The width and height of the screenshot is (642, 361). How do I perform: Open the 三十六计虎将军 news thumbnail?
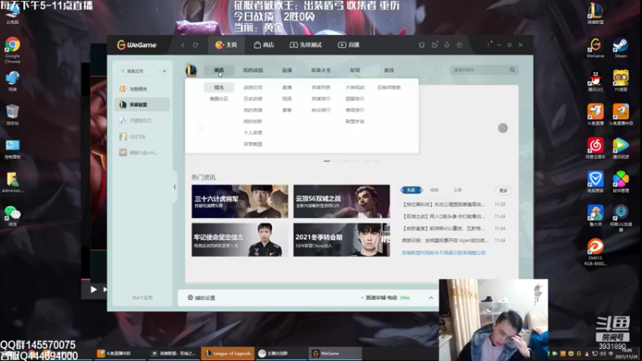[240, 201]
